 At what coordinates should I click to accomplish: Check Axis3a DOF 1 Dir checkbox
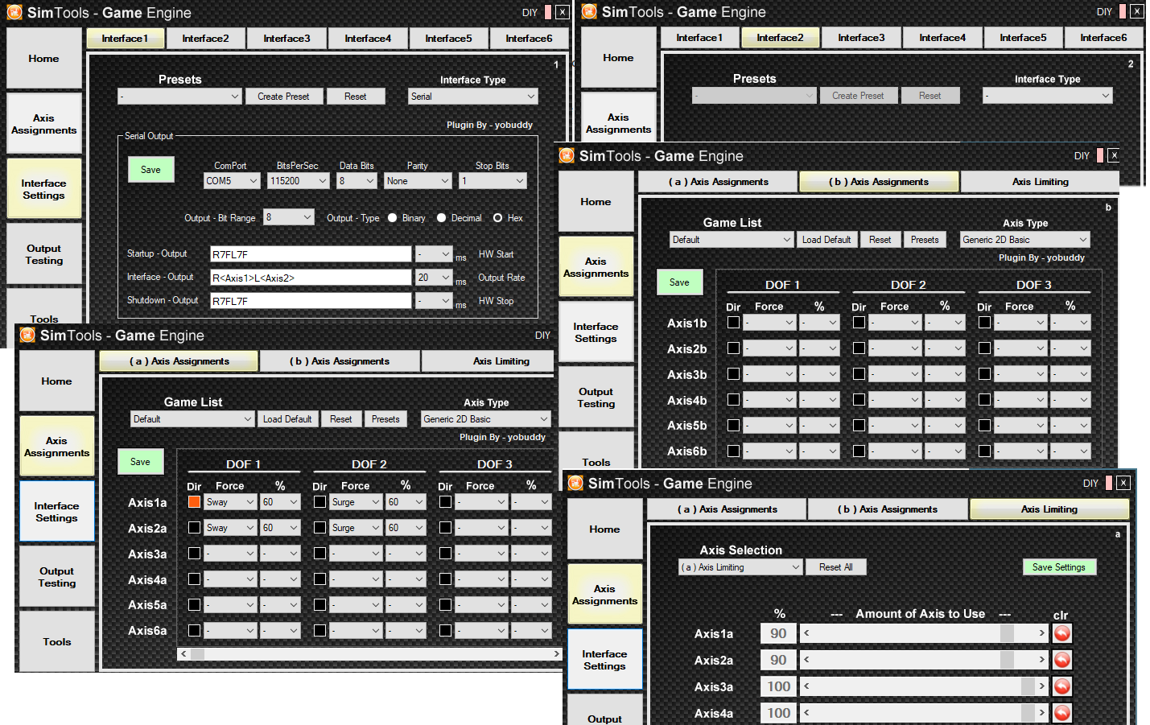[x=194, y=553]
